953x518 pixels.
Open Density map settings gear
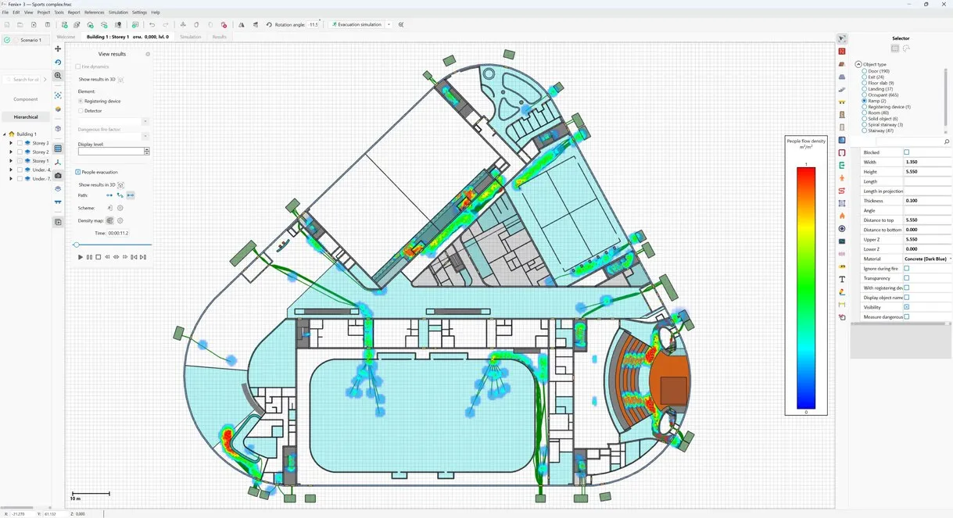coord(120,221)
